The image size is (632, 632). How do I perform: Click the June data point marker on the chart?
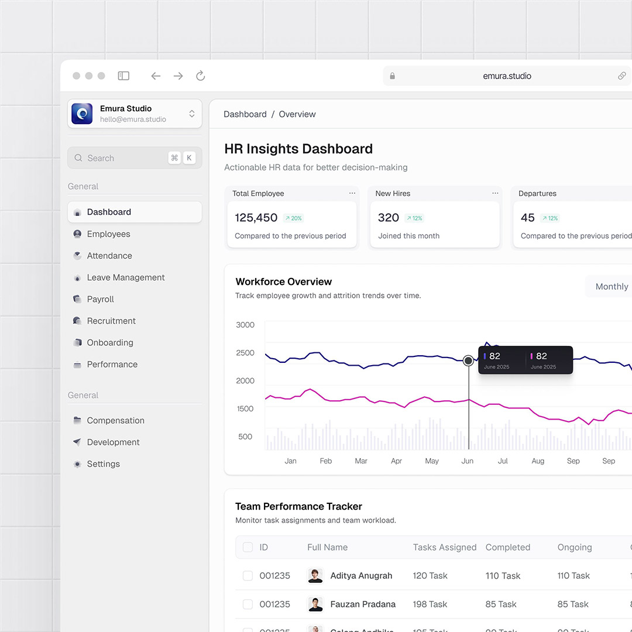click(x=468, y=360)
